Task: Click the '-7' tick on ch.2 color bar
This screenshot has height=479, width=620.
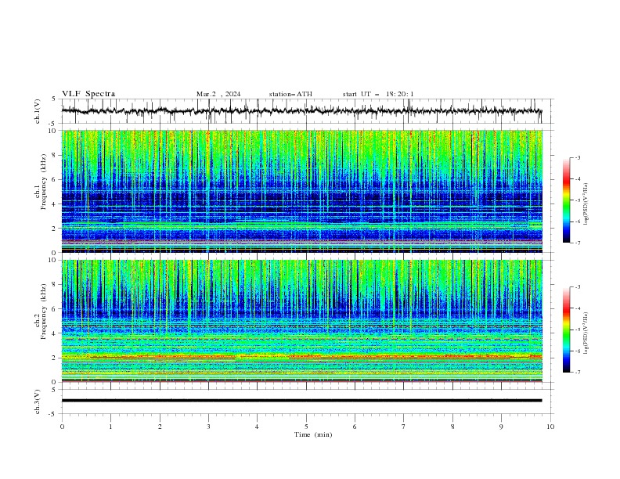Action: pos(578,372)
